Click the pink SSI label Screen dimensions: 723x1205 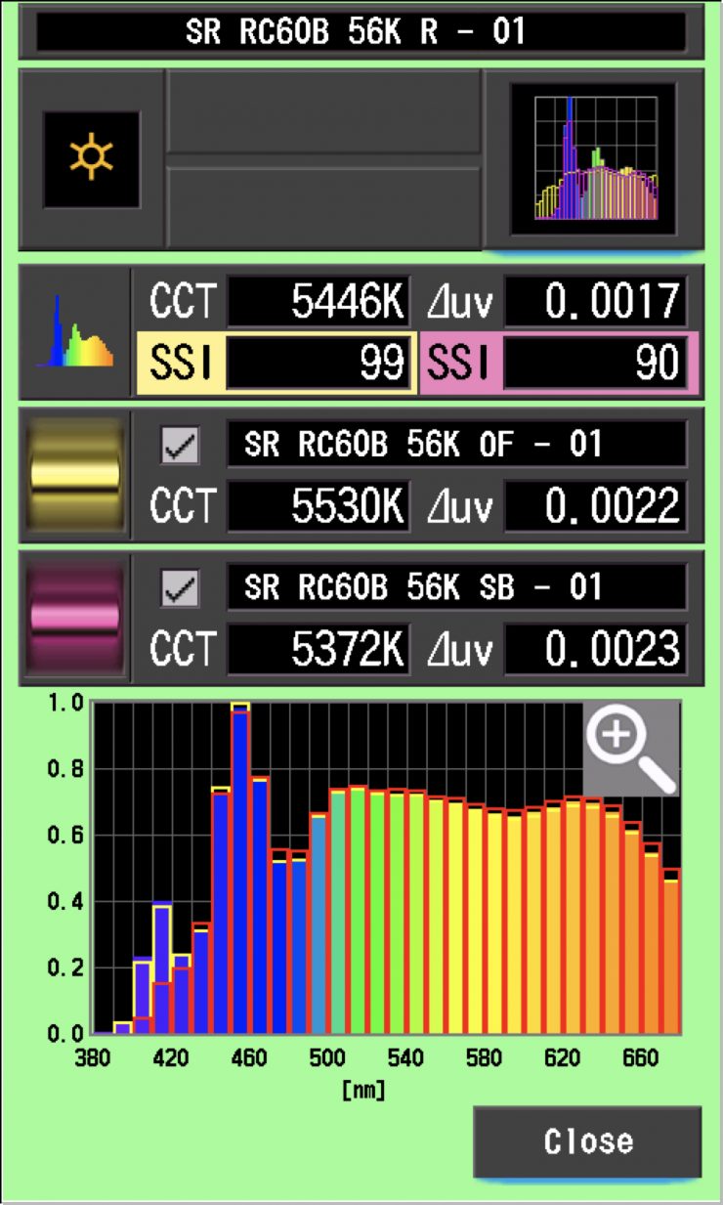pyautogui.click(x=459, y=364)
